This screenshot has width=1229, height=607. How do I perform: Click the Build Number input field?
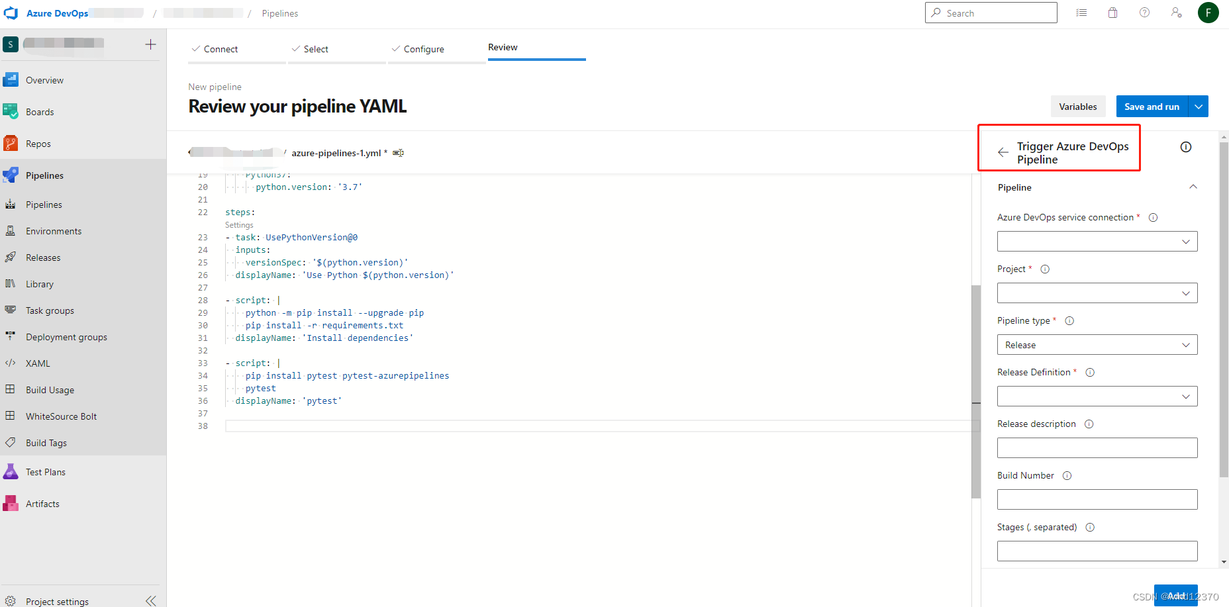tap(1097, 499)
